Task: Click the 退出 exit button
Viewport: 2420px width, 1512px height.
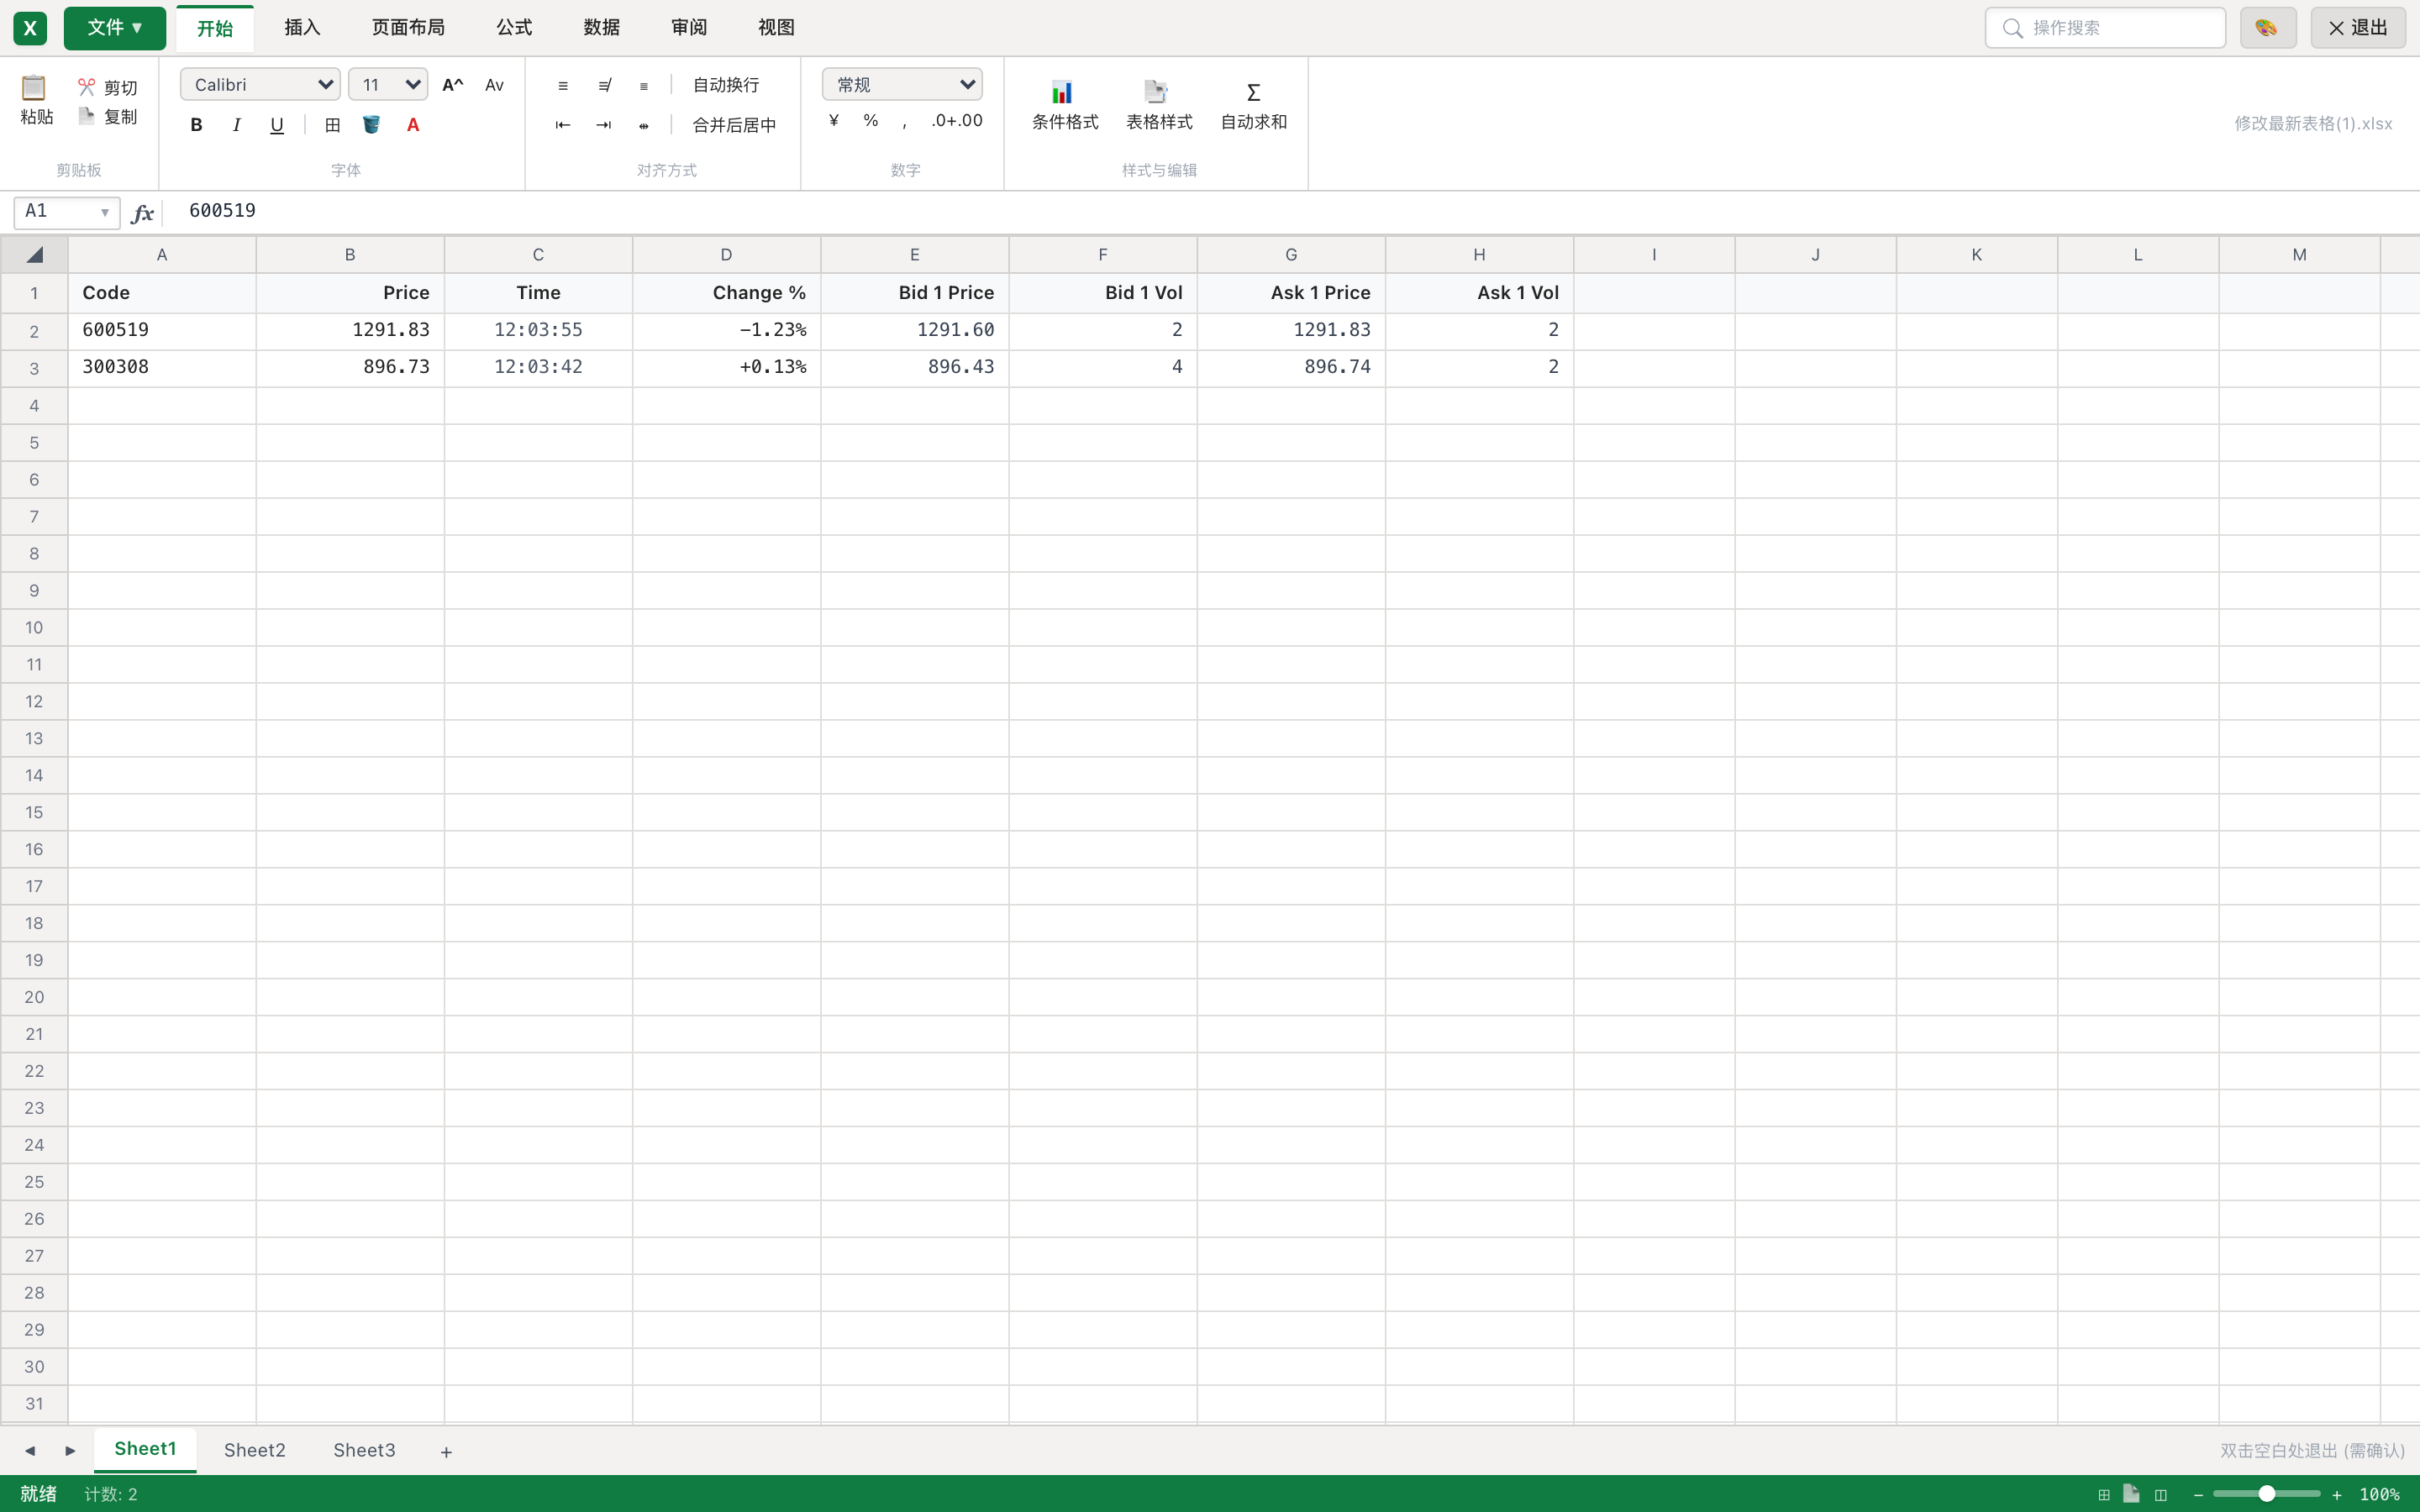Action: [2358, 28]
